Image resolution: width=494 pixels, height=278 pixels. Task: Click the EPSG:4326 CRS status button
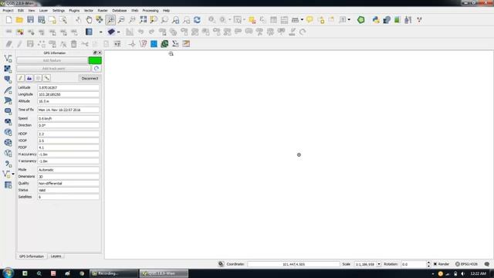pos(466,264)
